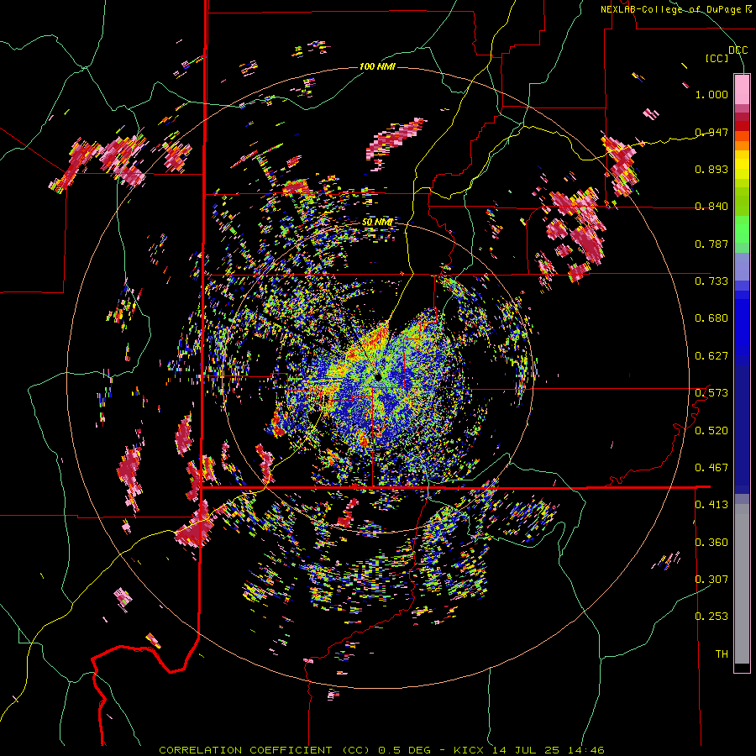Click the 0.360 scale value
756x756 pixels.
(711, 543)
